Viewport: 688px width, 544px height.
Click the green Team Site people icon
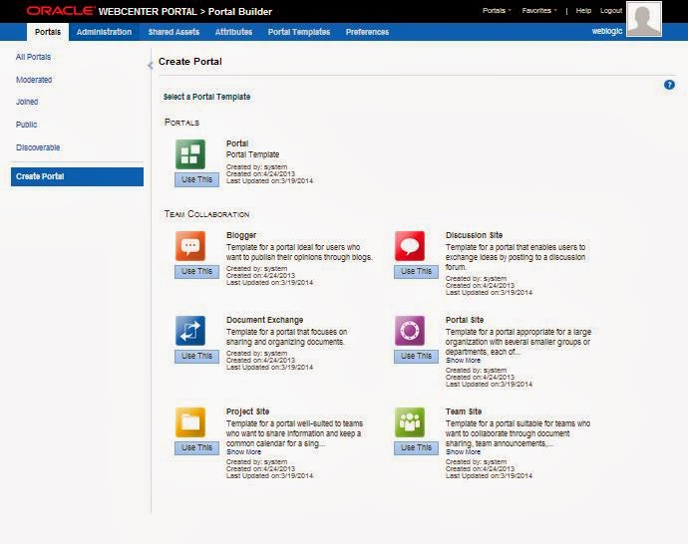click(410, 422)
